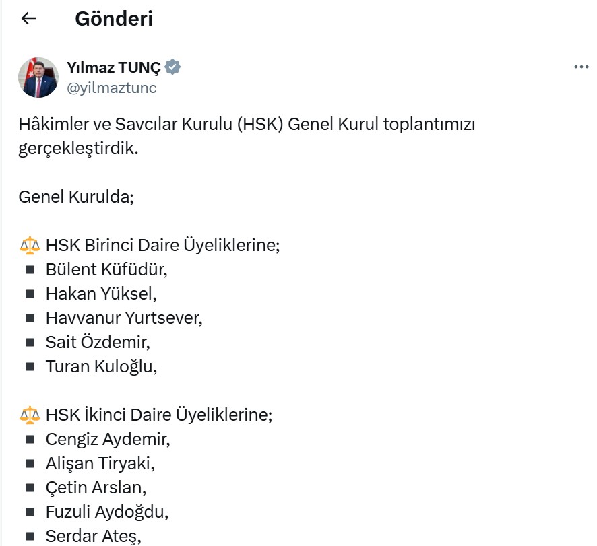Image resolution: width=597 pixels, height=546 pixels.
Task: Click the name Alişan Tiryaki
Action: pyautogui.click(x=100, y=463)
